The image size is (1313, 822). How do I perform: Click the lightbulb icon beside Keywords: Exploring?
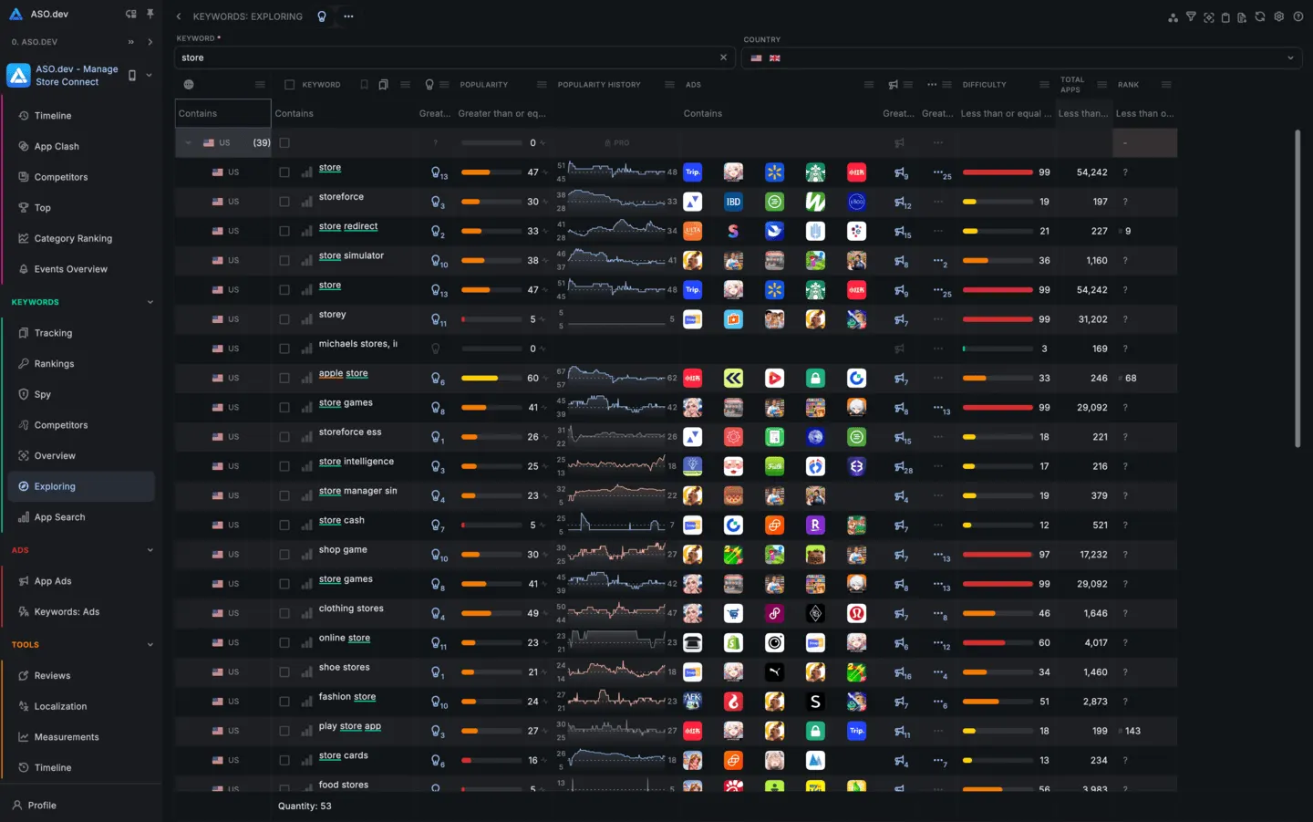(x=322, y=16)
